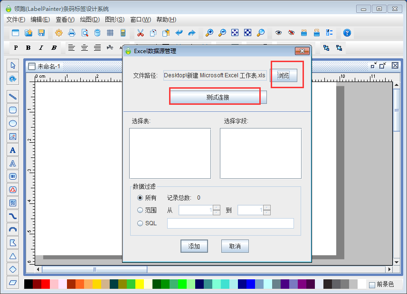Image resolution: width=407 pixels, height=294 pixels.
Task: Close the Excel数据源管理 dialog
Action: point(302,51)
